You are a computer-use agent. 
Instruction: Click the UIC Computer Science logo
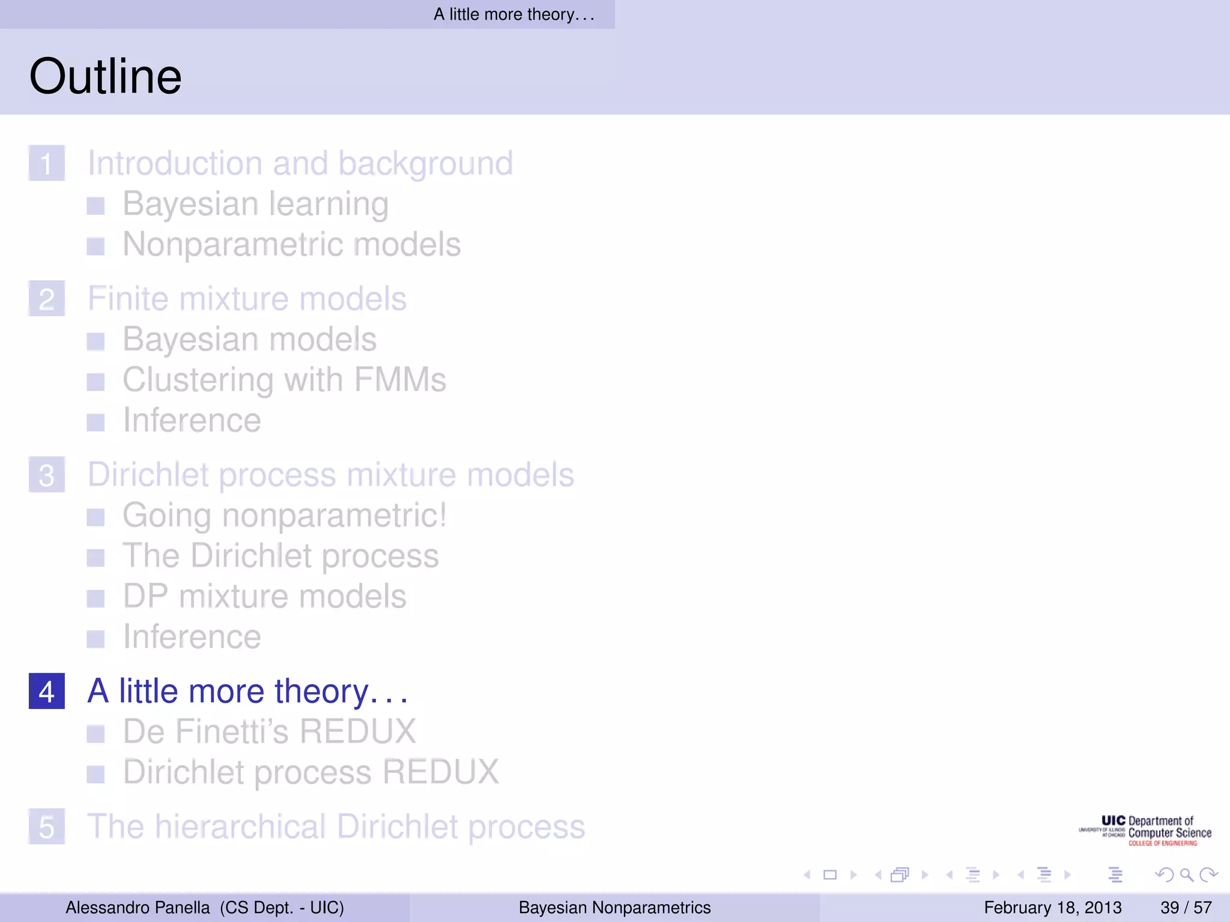tap(1145, 831)
